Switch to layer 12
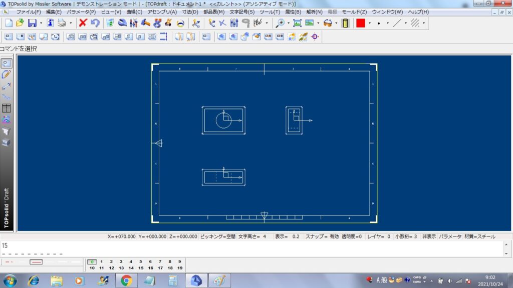The height and width of the screenshot is (288, 513). [x=112, y=268]
